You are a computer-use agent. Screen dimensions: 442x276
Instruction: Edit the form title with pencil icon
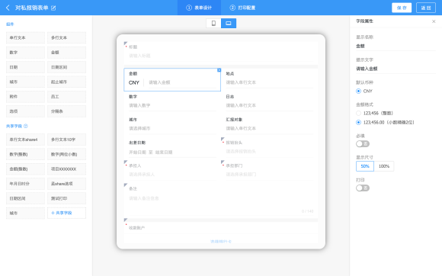point(53,8)
